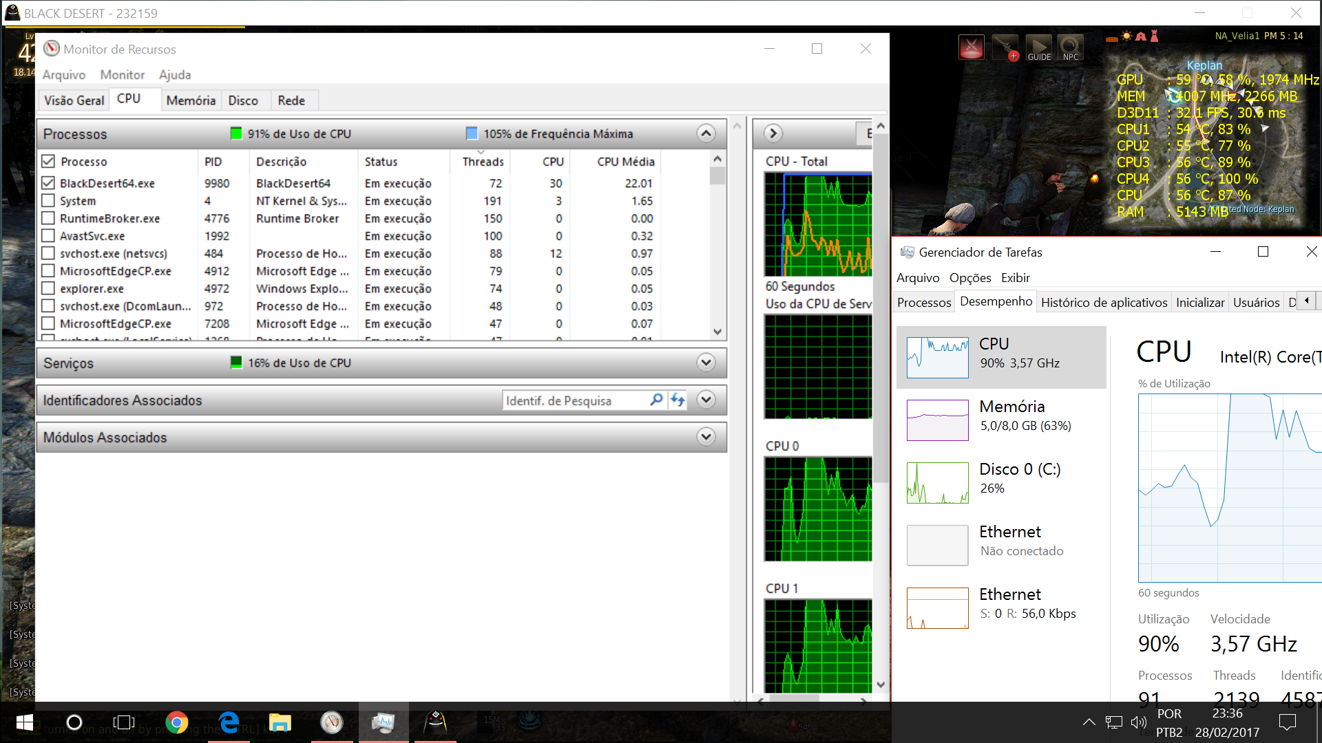Screen dimensions: 1322x743
Task: Expand the Módulos Associados section
Action: [x=706, y=437]
